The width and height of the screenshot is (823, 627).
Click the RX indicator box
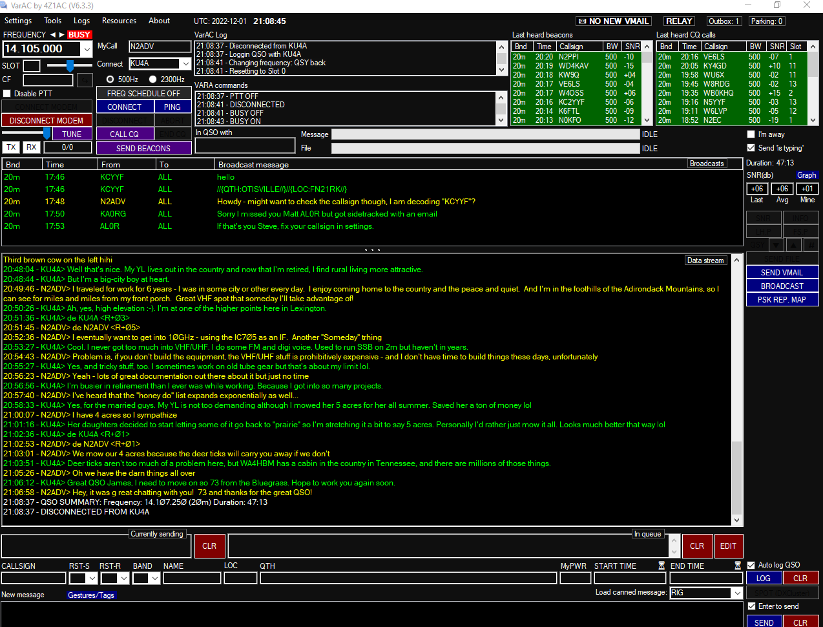coord(31,147)
